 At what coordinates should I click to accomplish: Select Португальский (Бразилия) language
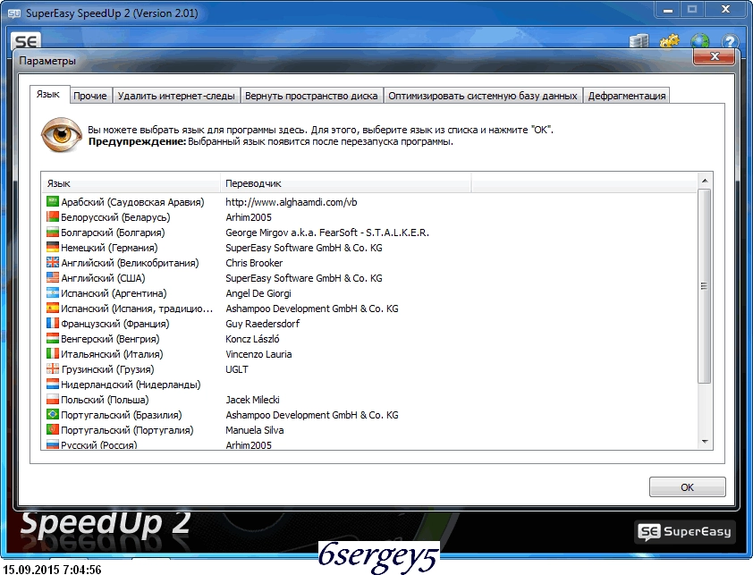click(x=122, y=415)
